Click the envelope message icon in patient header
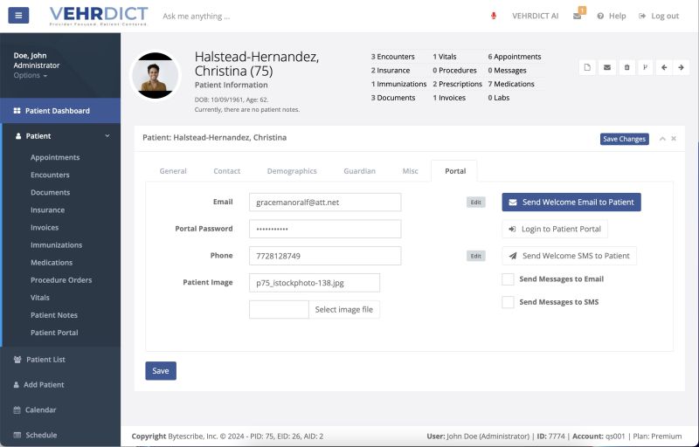699x447 pixels. [x=607, y=67]
